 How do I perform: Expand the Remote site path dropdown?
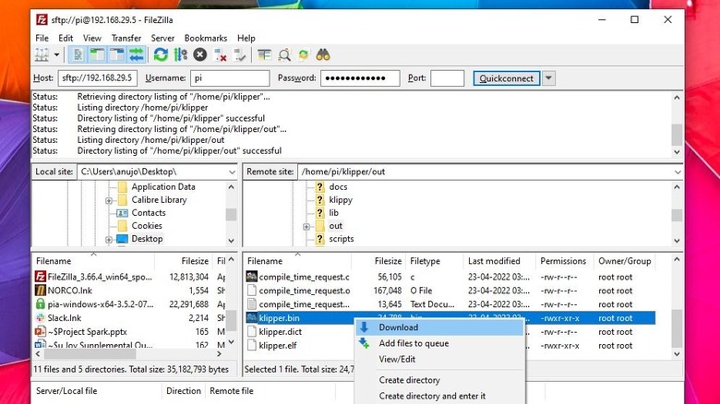click(677, 172)
